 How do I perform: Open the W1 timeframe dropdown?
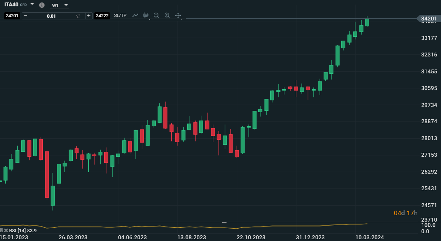pyautogui.click(x=59, y=5)
